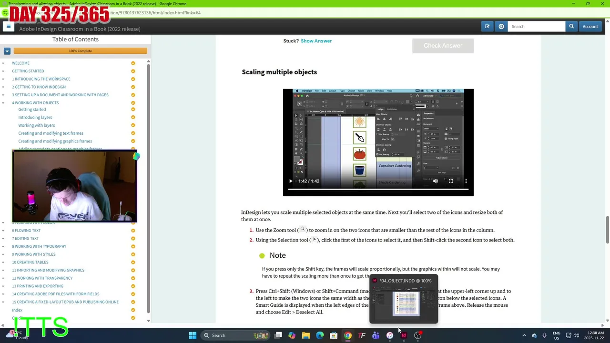The image size is (610, 343).
Task: Toggle completion check for Introducing layers
Action: click(x=133, y=117)
